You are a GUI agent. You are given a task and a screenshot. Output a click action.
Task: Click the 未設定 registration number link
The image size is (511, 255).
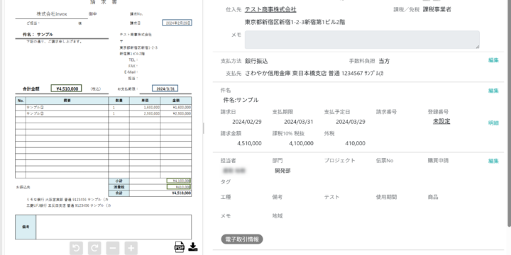click(441, 121)
